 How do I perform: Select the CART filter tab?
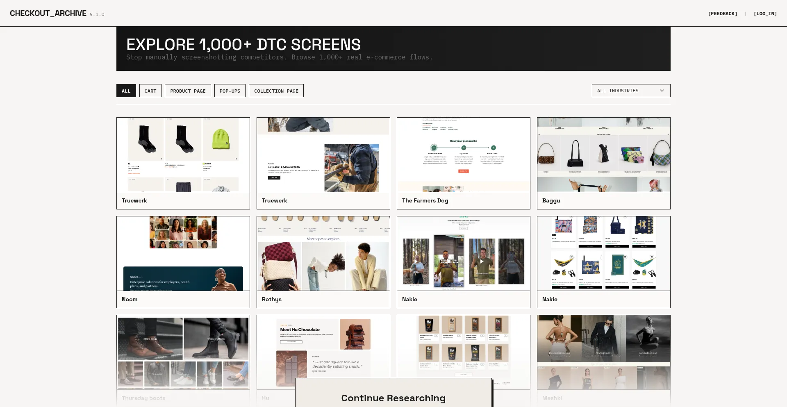click(150, 91)
